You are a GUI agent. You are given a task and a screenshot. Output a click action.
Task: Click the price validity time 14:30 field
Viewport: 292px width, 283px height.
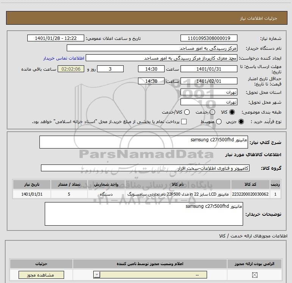pos(151,81)
